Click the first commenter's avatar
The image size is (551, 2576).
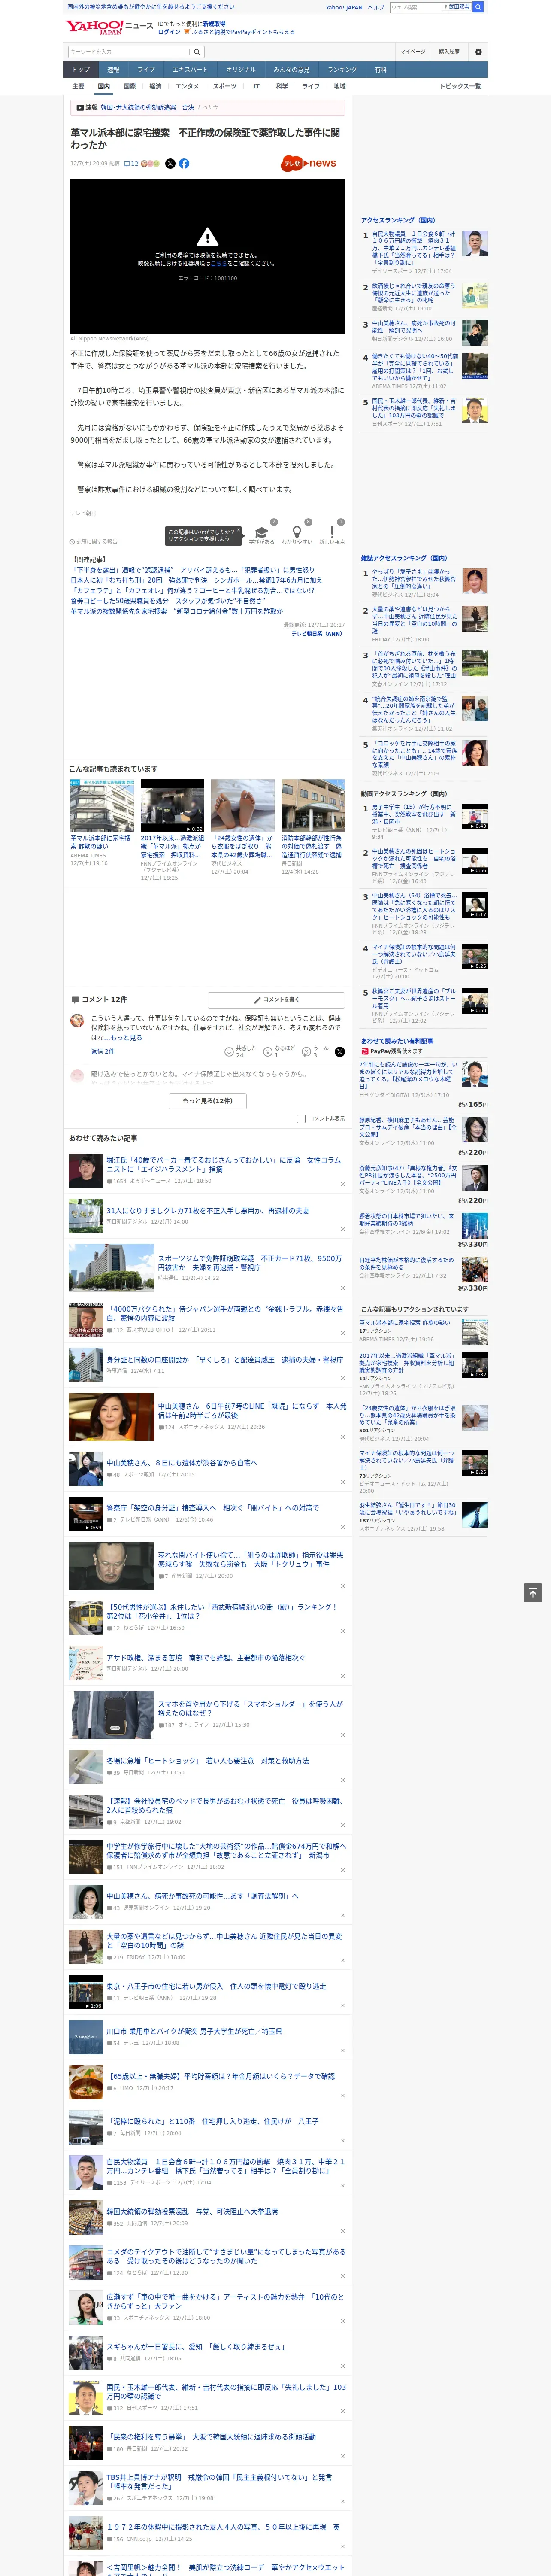coord(77,1021)
